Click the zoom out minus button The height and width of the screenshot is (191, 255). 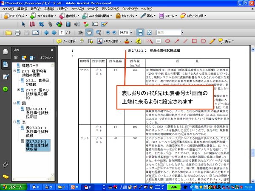(x=108, y=33)
